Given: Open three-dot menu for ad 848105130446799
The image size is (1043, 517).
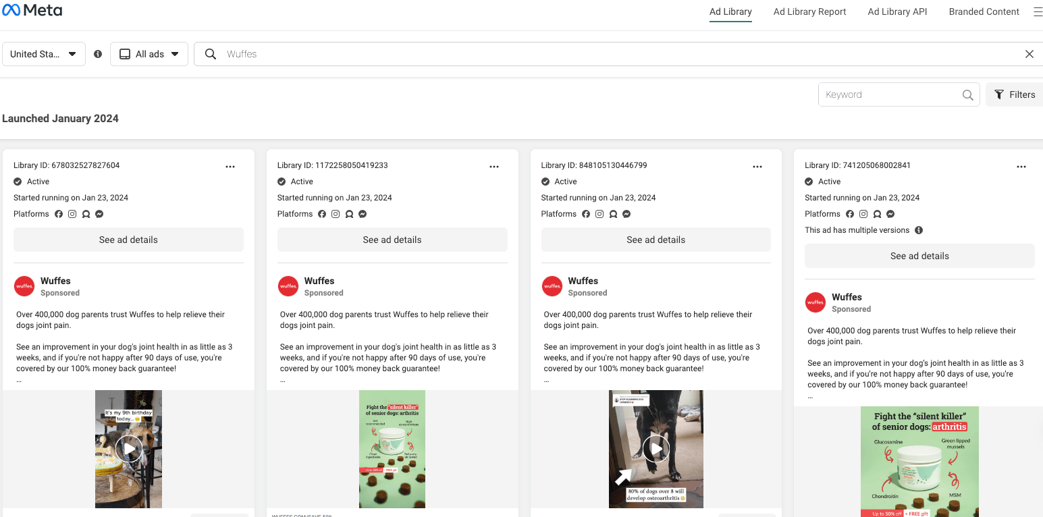Looking at the screenshot, I should pos(757,167).
